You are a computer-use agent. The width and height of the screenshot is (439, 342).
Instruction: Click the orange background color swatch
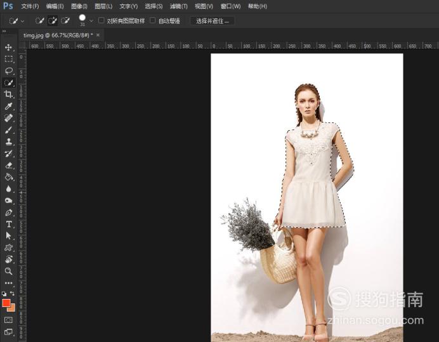(12, 308)
